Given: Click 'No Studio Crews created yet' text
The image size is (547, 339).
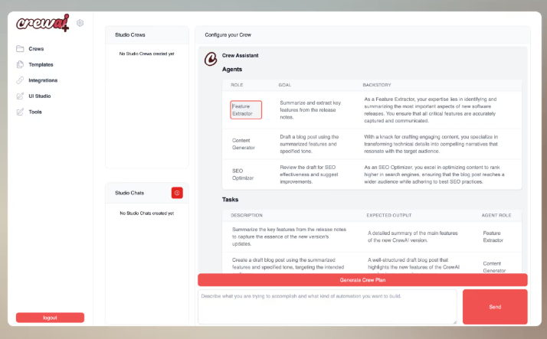Looking at the screenshot, I should coord(146,54).
